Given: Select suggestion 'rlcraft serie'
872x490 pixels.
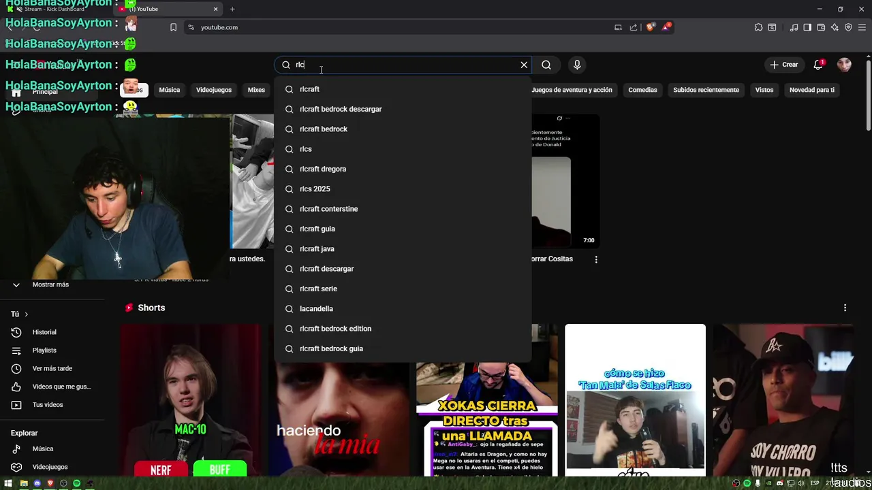Looking at the screenshot, I should pos(403,289).
